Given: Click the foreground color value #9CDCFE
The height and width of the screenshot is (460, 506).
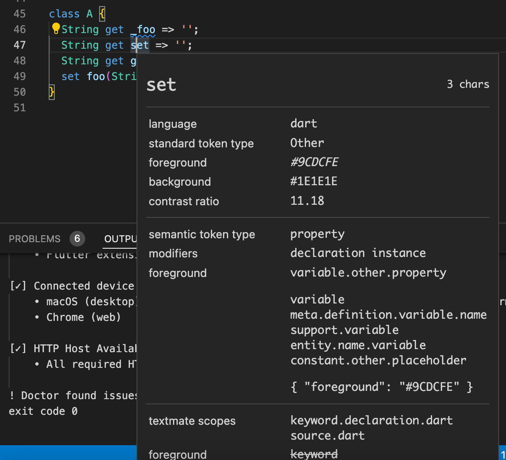Looking at the screenshot, I should tap(314, 162).
